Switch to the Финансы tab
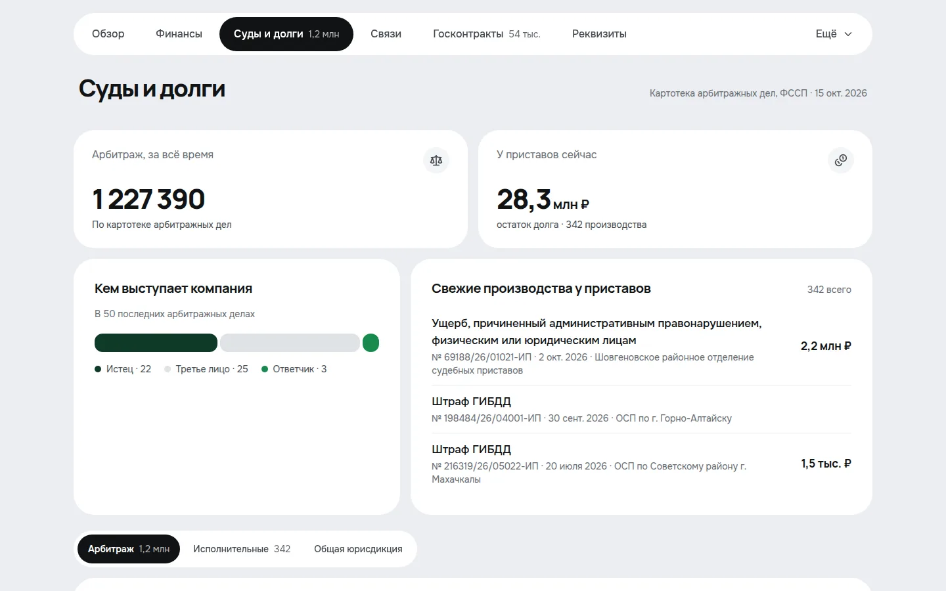The width and height of the screenshot is (946, 591). tap(179, 34)
